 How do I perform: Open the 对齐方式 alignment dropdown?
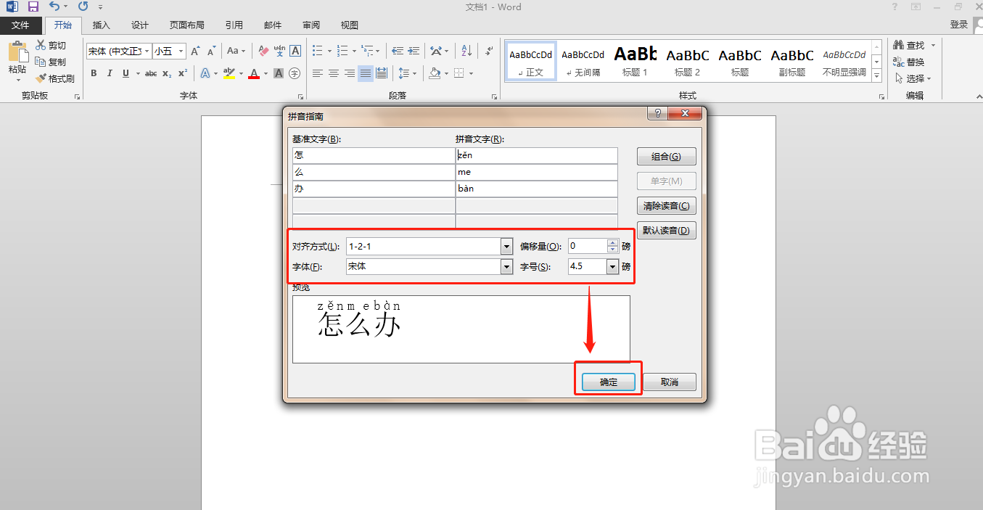click(x=506, y=246)
